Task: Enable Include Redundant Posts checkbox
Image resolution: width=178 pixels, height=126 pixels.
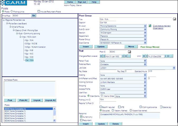Action: [39, 12]
